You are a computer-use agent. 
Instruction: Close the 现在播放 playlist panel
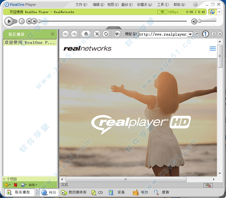[x=53, y=34]
